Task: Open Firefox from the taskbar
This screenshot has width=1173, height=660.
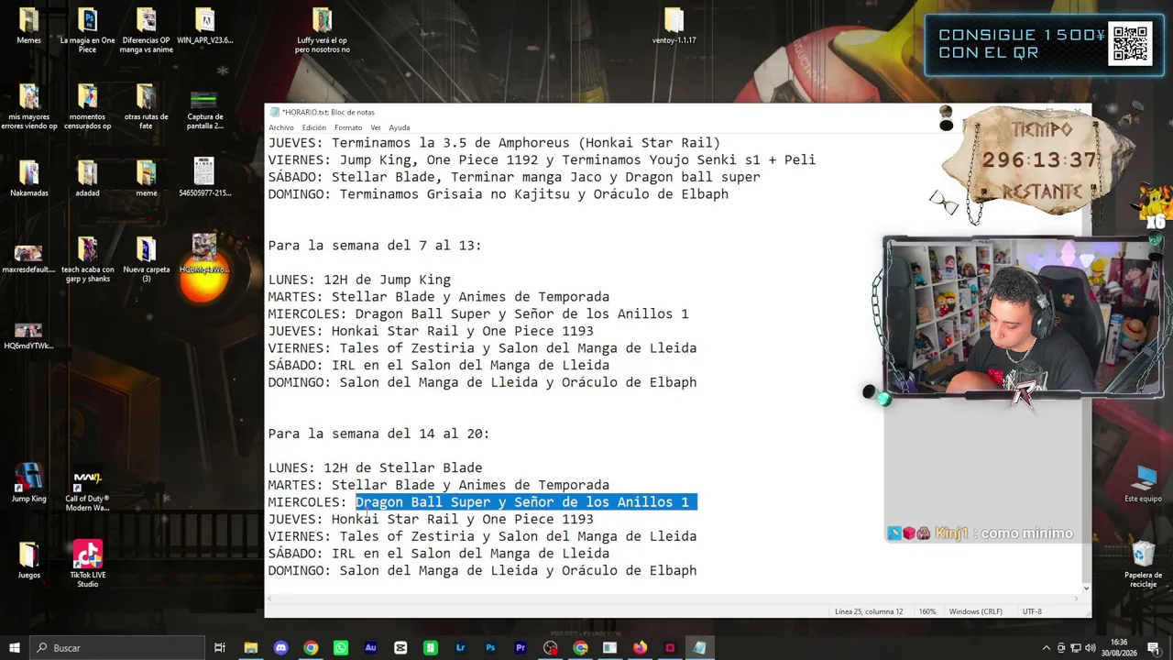Action: (640, 648)
